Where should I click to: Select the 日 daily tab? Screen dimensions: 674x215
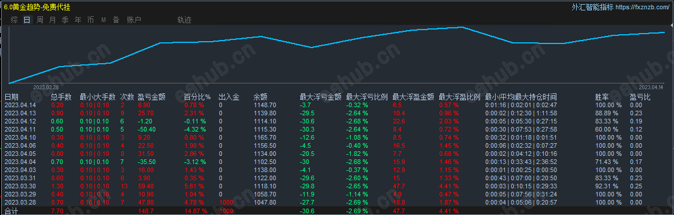pyautogui.click(x=27, y=20)
